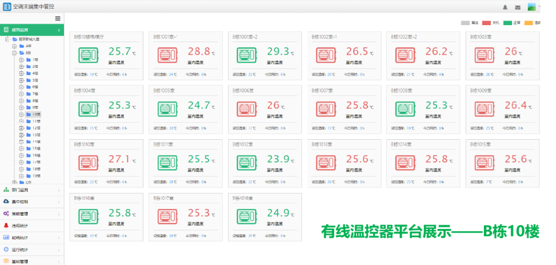This screenshot has width=556, height=265.
Task: Click the 25.8 temperature reading of B栋1014室
Action: 437,159
